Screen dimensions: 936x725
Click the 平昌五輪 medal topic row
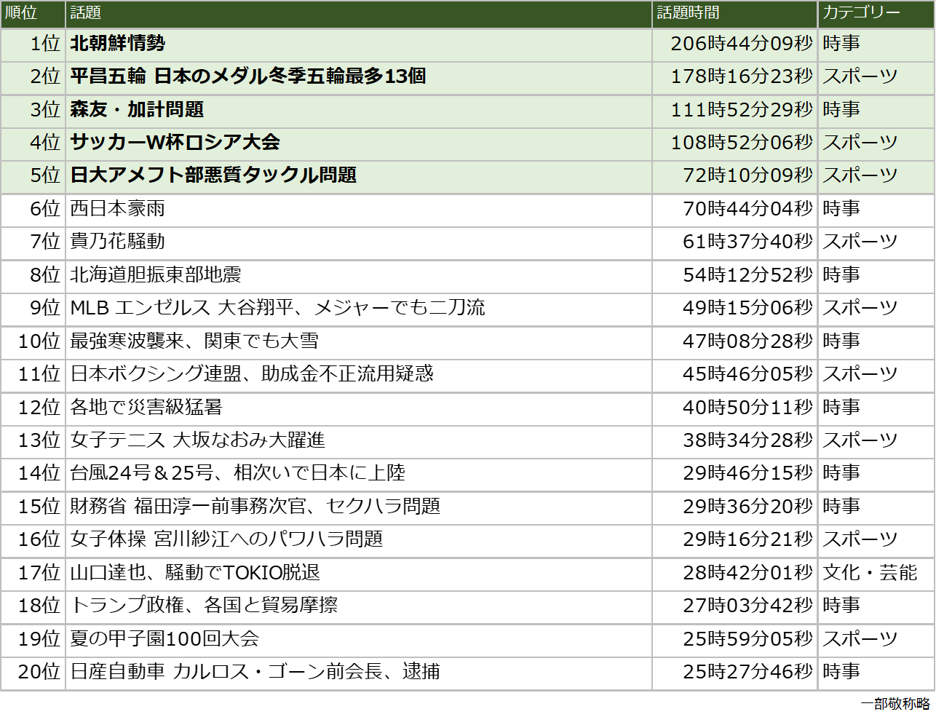click(x=248, y=76)
